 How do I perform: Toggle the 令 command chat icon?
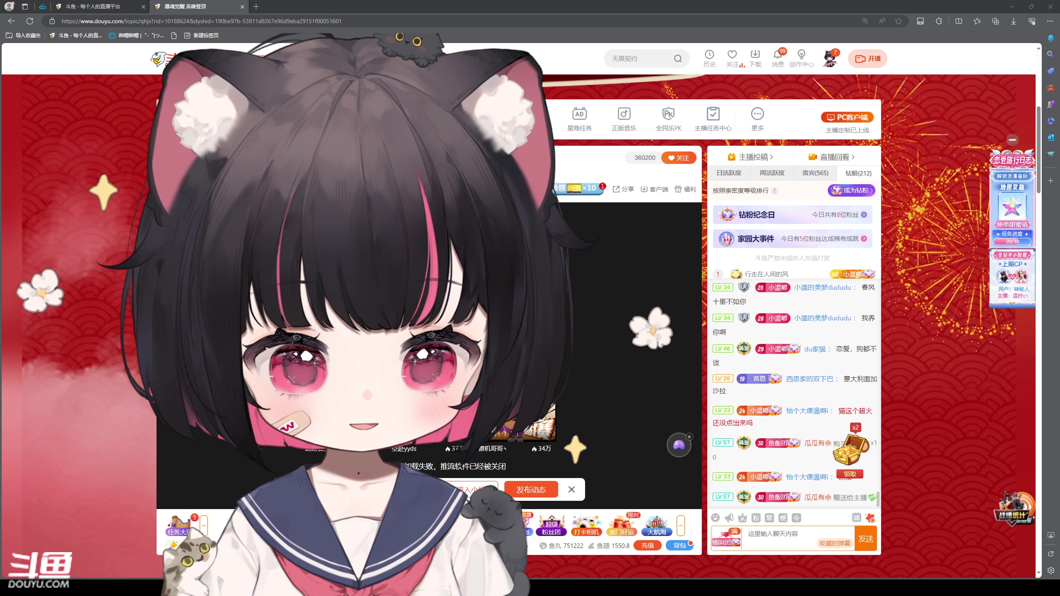(796, 518)
